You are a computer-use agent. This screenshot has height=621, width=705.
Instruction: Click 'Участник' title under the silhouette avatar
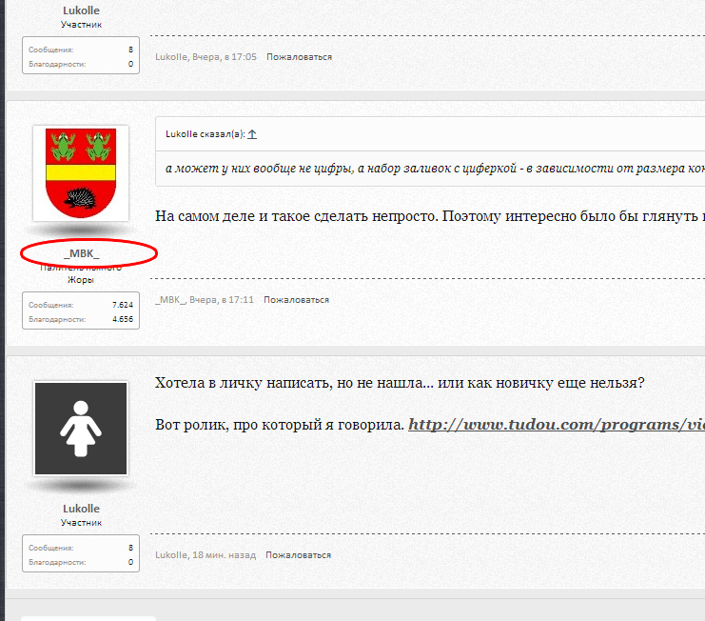(x=81, y=523)
